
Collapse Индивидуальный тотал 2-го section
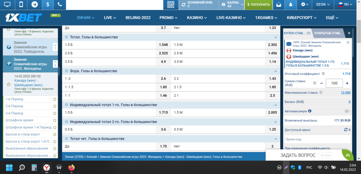(275, 122)
